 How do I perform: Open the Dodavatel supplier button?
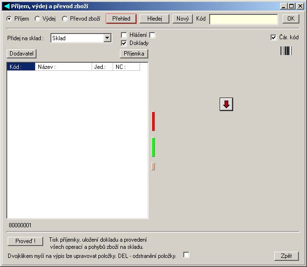(22, 54)
